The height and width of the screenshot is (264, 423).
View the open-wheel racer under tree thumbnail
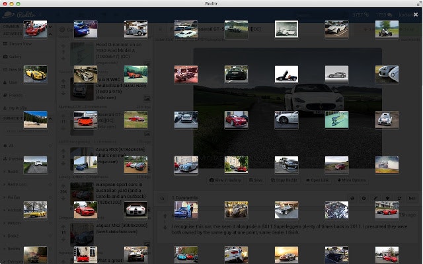pos(387,29)
